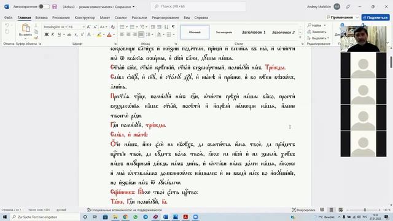Align text right
The height and width of the screenshot is (221, 393).
pos(135,34)
